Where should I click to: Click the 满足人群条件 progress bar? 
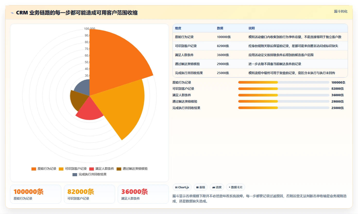[284, 95]
